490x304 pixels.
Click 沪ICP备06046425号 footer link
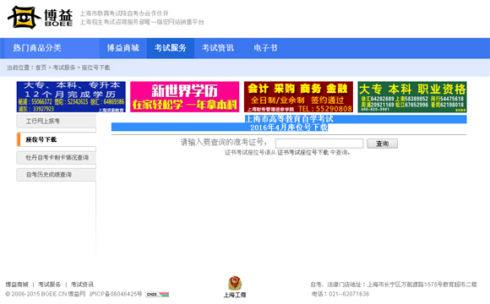116,294
